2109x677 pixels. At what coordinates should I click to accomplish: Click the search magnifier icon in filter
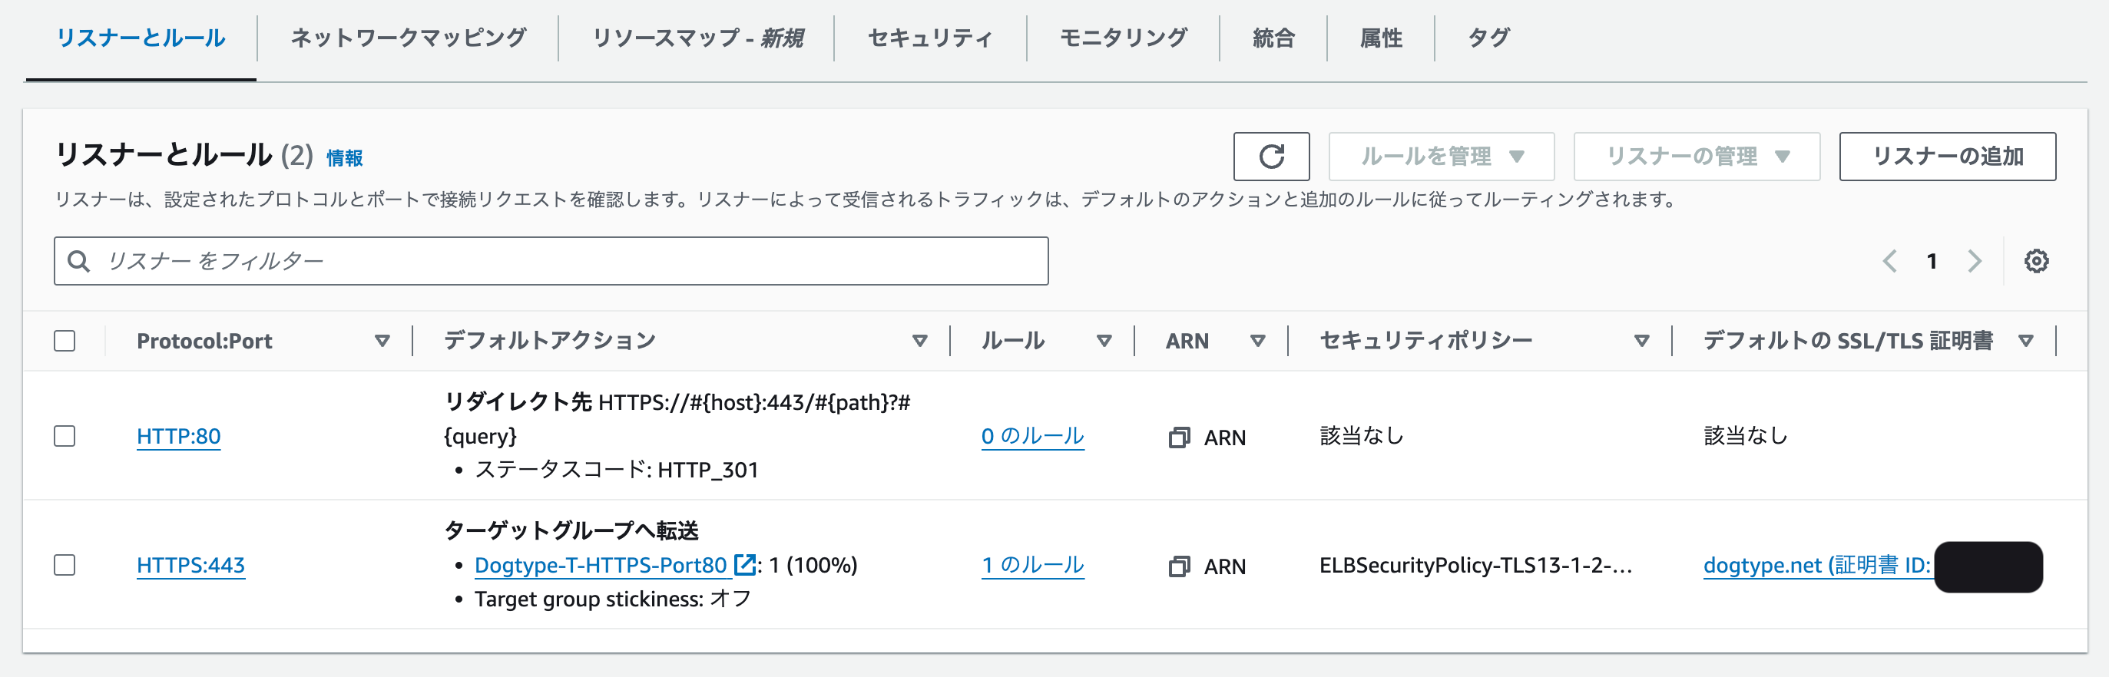point(78,261)
